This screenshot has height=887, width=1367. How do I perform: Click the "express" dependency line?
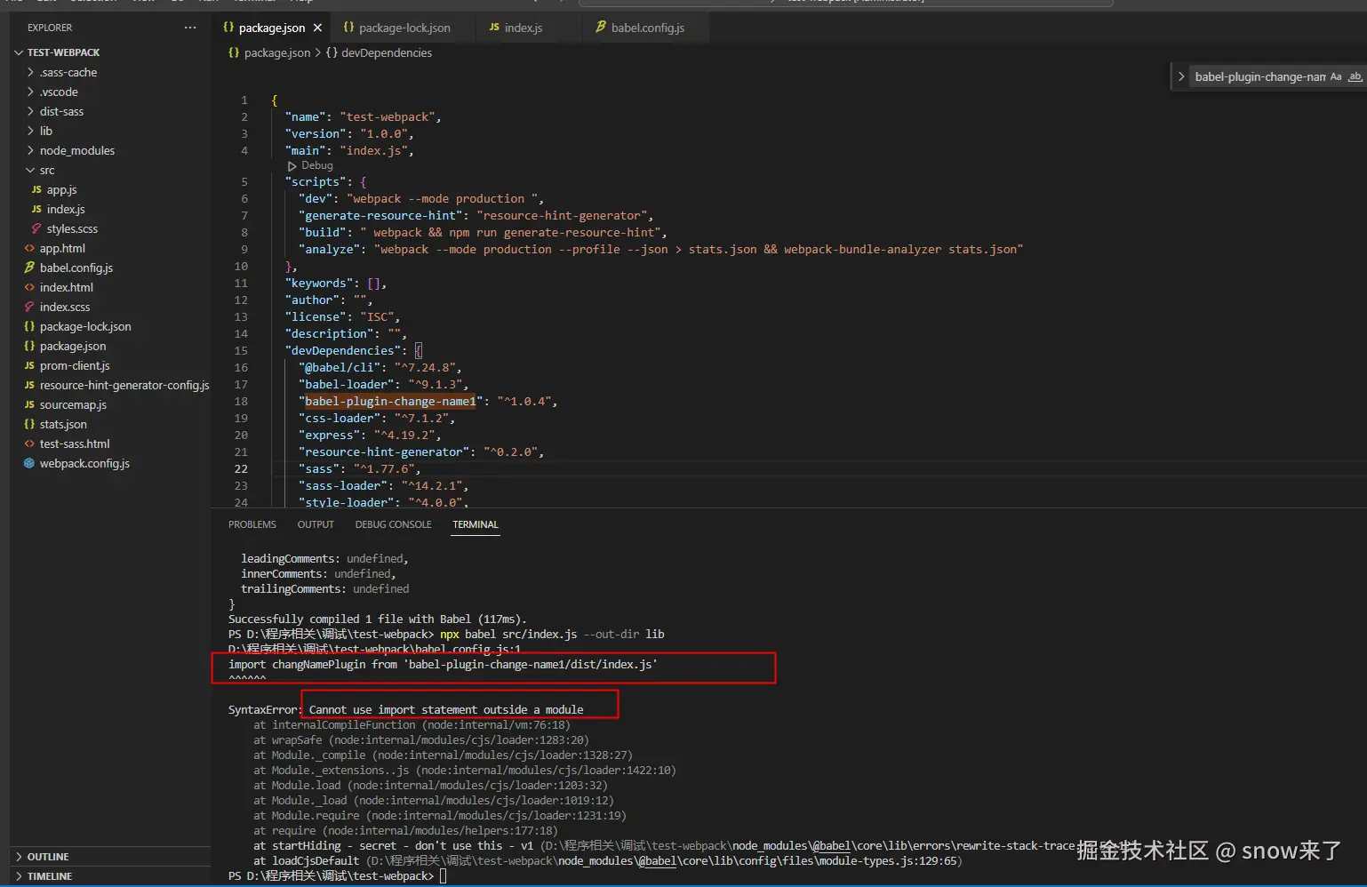(x=370, y=436)
